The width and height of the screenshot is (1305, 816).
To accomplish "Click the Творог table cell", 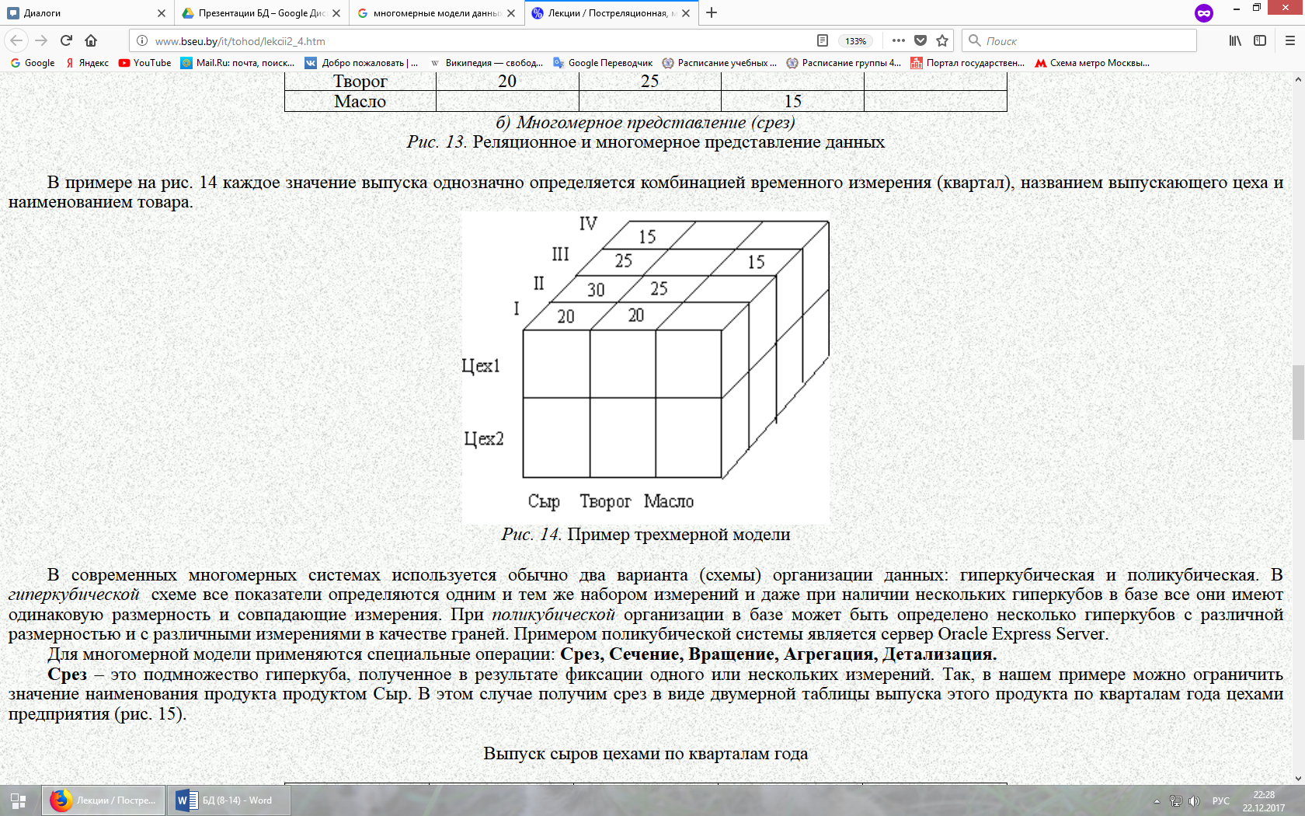I will [360, 81].
